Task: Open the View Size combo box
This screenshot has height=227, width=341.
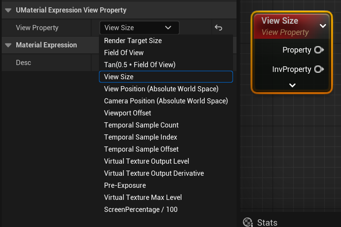Action: point(139,28)
